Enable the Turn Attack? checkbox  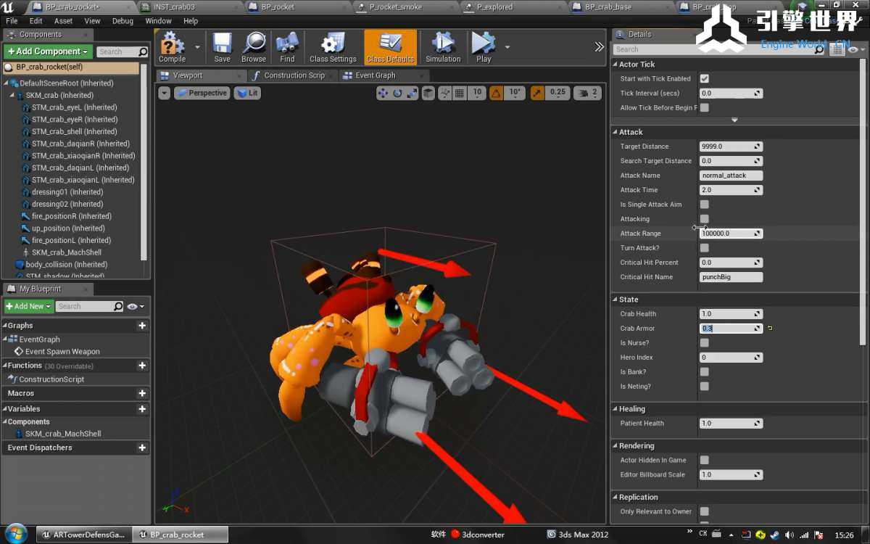pos(705,248)
